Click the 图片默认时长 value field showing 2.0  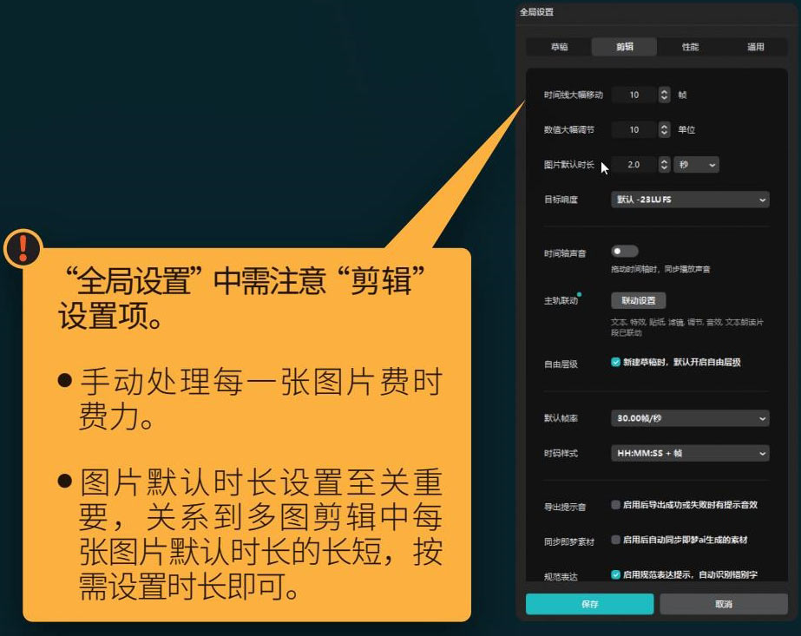(634, 164)
